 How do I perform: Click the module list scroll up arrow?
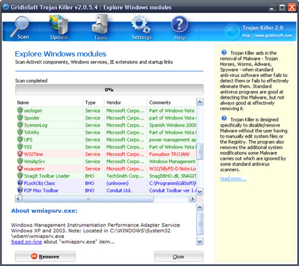click(200, 102)
